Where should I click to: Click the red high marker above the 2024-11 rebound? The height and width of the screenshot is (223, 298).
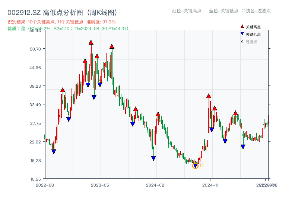coord(209,96)
